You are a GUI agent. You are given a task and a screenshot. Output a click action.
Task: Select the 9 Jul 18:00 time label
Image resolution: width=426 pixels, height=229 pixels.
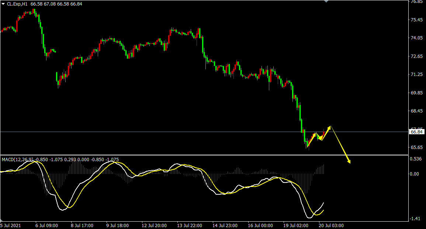(117, 225)
